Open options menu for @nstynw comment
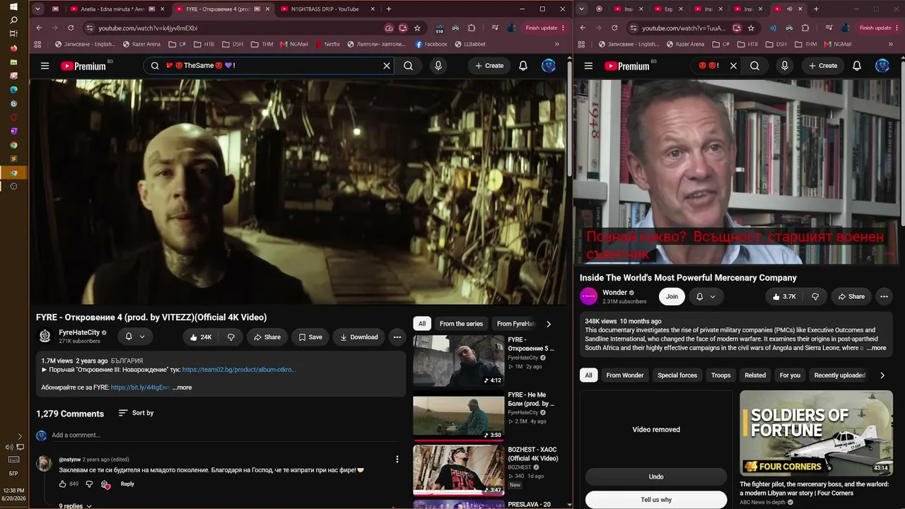Screen dimensions: 905x509 coord(397,460)
